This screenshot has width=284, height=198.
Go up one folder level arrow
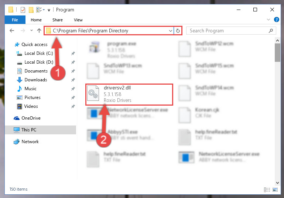[x=39, y=31]
